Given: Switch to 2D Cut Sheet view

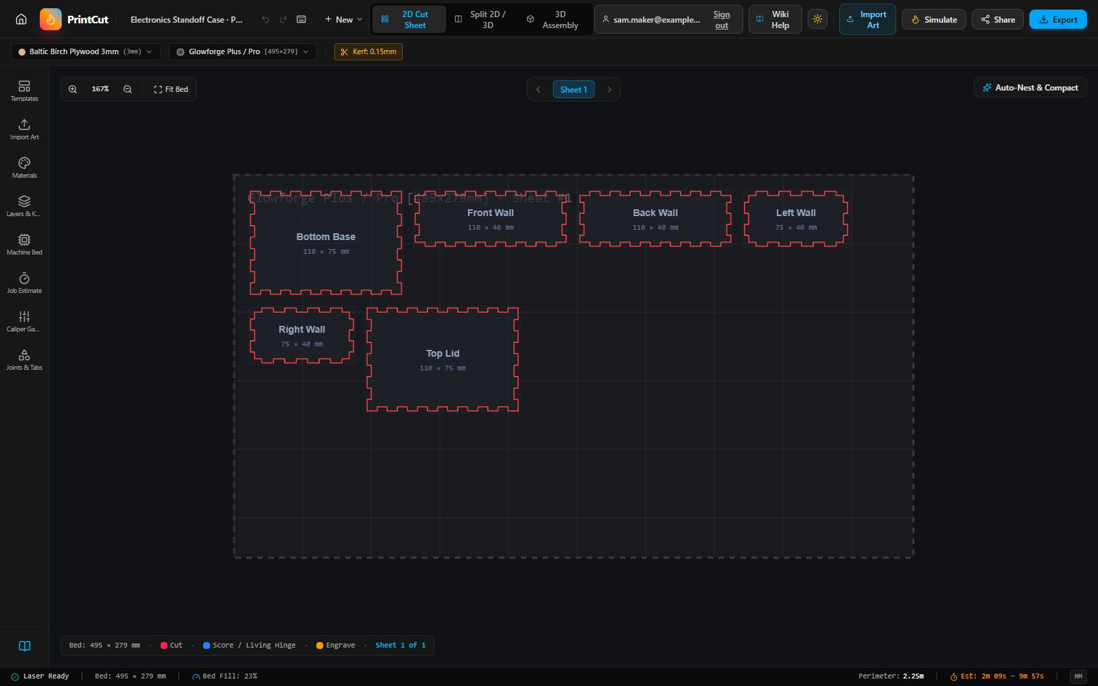Looking at the screenshot, I should click(408, 19).
